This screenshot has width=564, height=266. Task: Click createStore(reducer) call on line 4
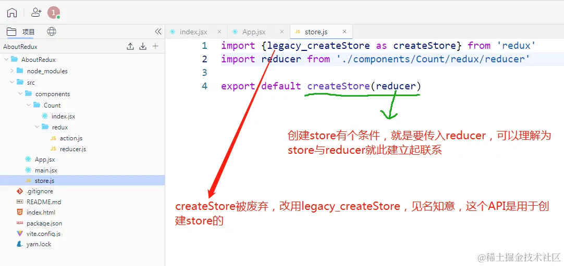(x=364, y=86)
